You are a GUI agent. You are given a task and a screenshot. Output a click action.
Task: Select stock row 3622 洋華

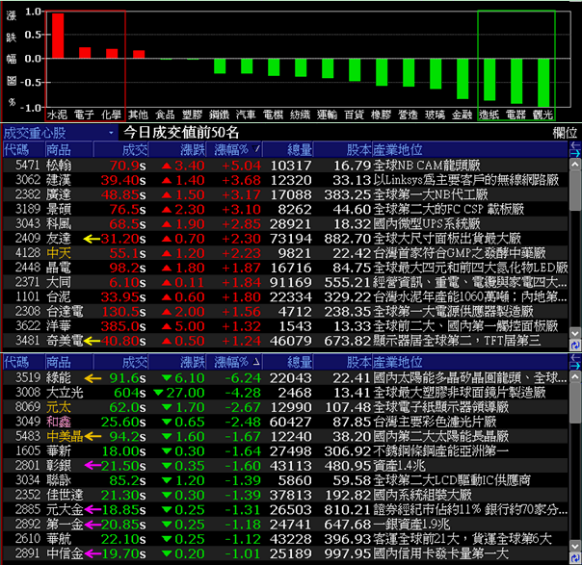click(285, 326)
